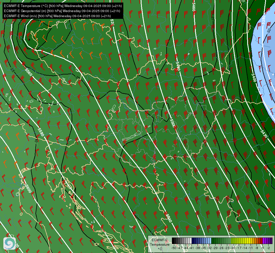The height and width of the screenshot is (253, 275).
Task: Click the 5400 geopotential contour label
Action: [x=254, y=78]
